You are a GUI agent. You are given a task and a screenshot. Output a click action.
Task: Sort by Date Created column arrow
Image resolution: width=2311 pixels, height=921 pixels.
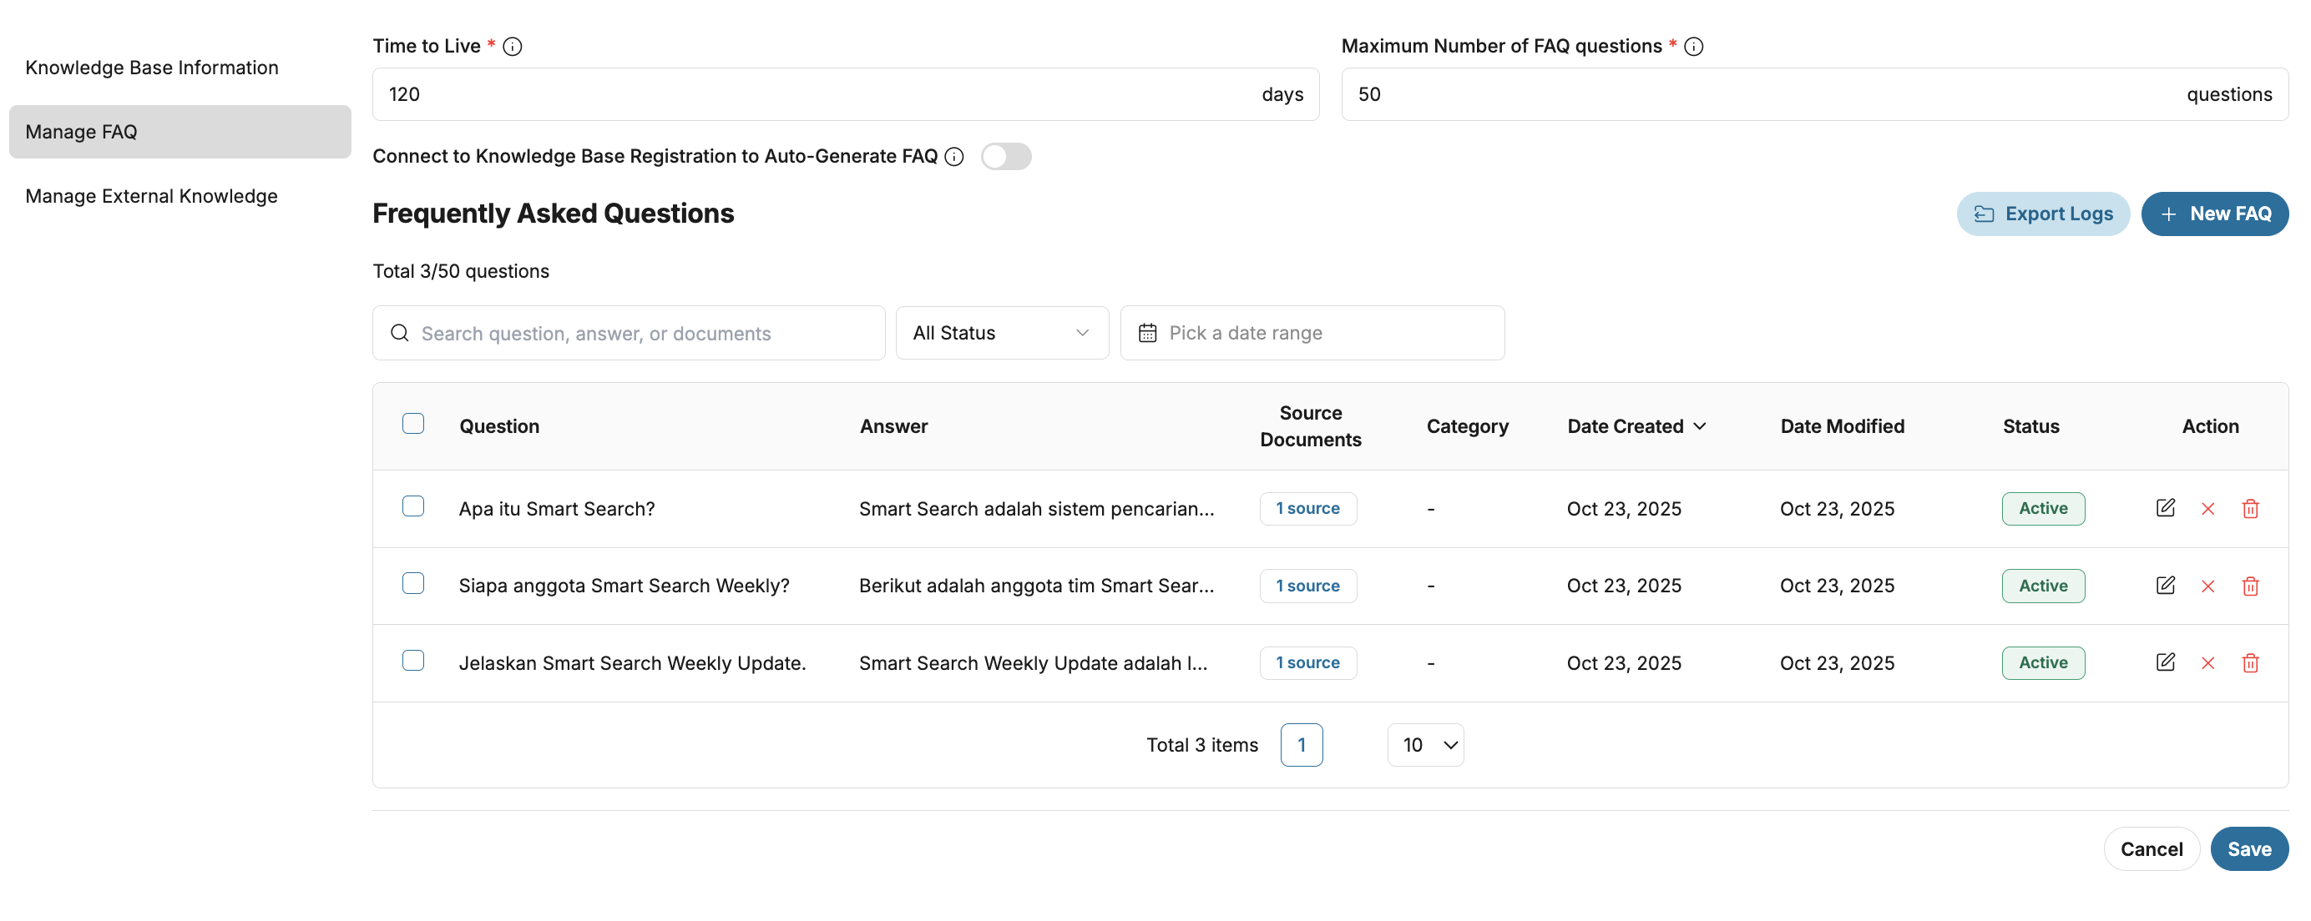pos(1699,427)
